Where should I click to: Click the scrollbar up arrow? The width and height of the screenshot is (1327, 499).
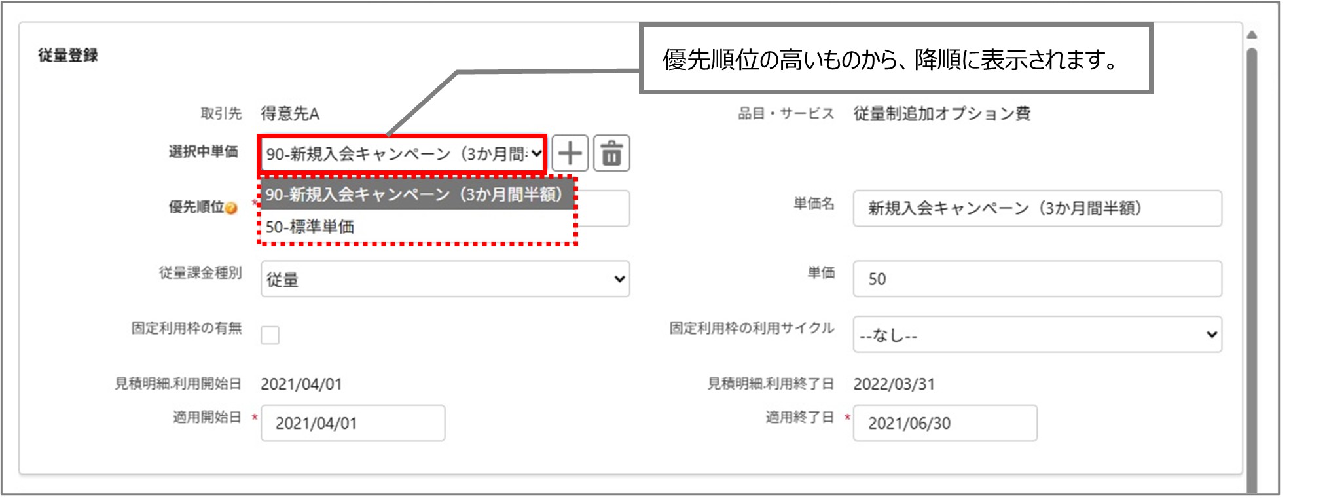(x=1252, y=35)
